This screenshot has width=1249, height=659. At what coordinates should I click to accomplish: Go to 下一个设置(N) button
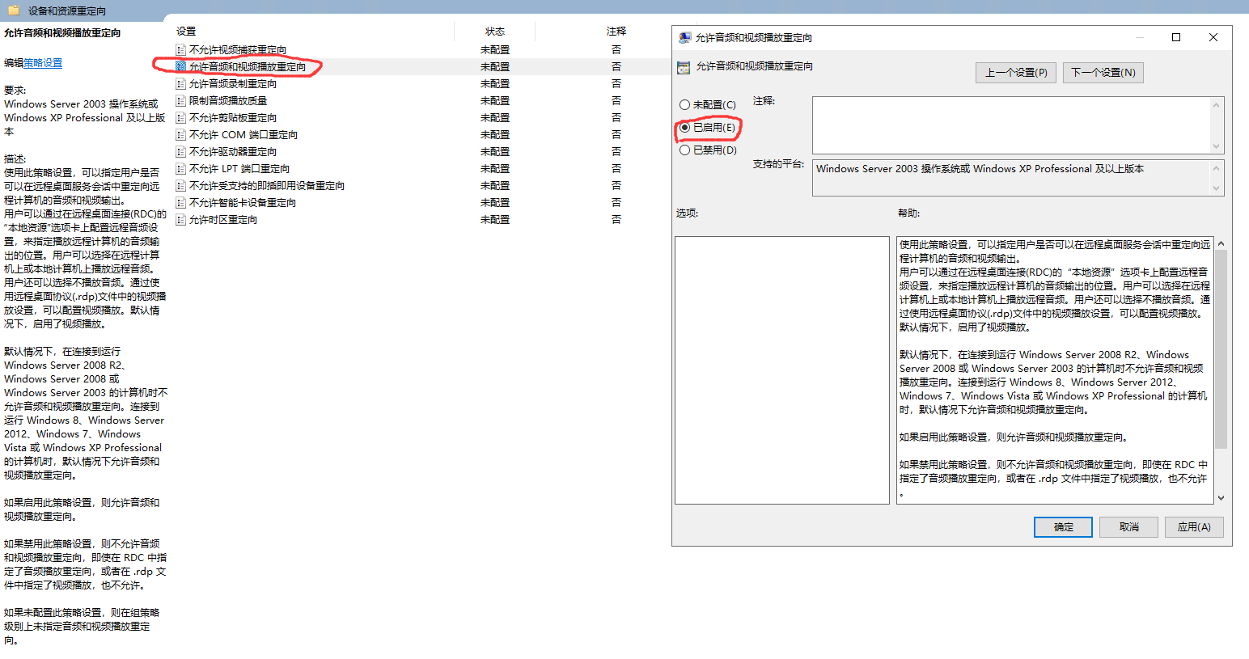pos(1103,73)
